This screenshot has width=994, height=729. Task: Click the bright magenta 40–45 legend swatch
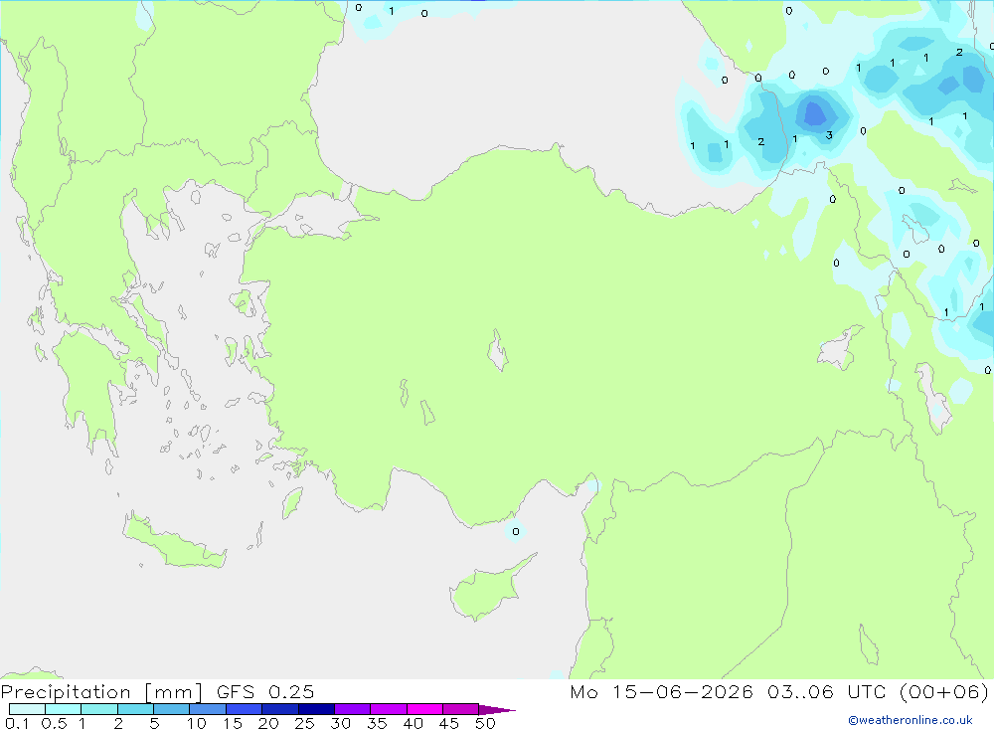(424, 709)
